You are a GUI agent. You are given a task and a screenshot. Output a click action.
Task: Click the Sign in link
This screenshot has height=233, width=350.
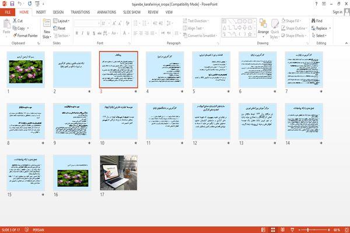pos(337,12)
